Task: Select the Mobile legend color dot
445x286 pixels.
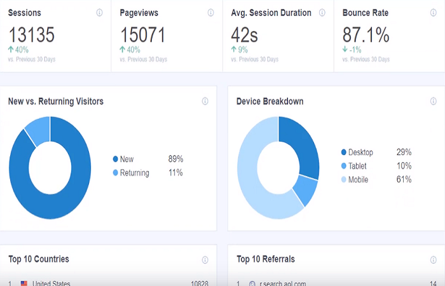Action: click(344, 179)
